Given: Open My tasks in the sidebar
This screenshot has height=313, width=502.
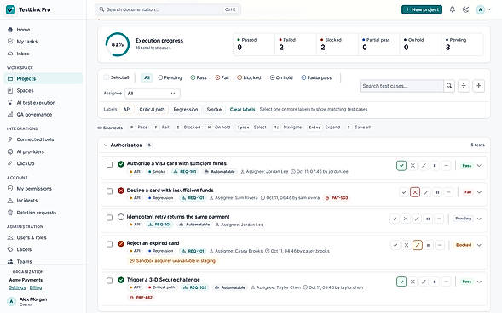Looking at the screenshot, I should tap(43, 42).
